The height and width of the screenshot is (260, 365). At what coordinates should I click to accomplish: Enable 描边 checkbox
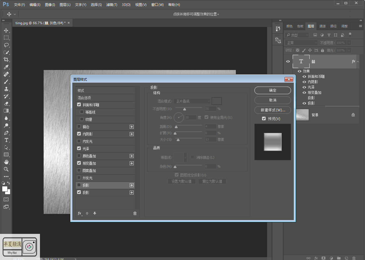pos(79,126)
